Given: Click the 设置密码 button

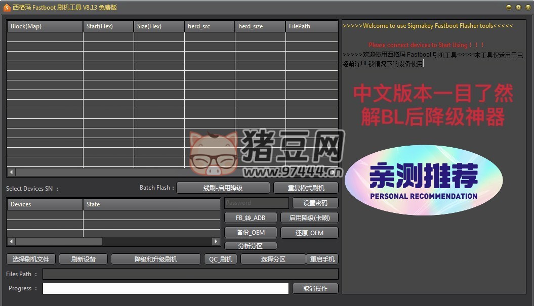Looking at the screenshot, I should (315, 203).
